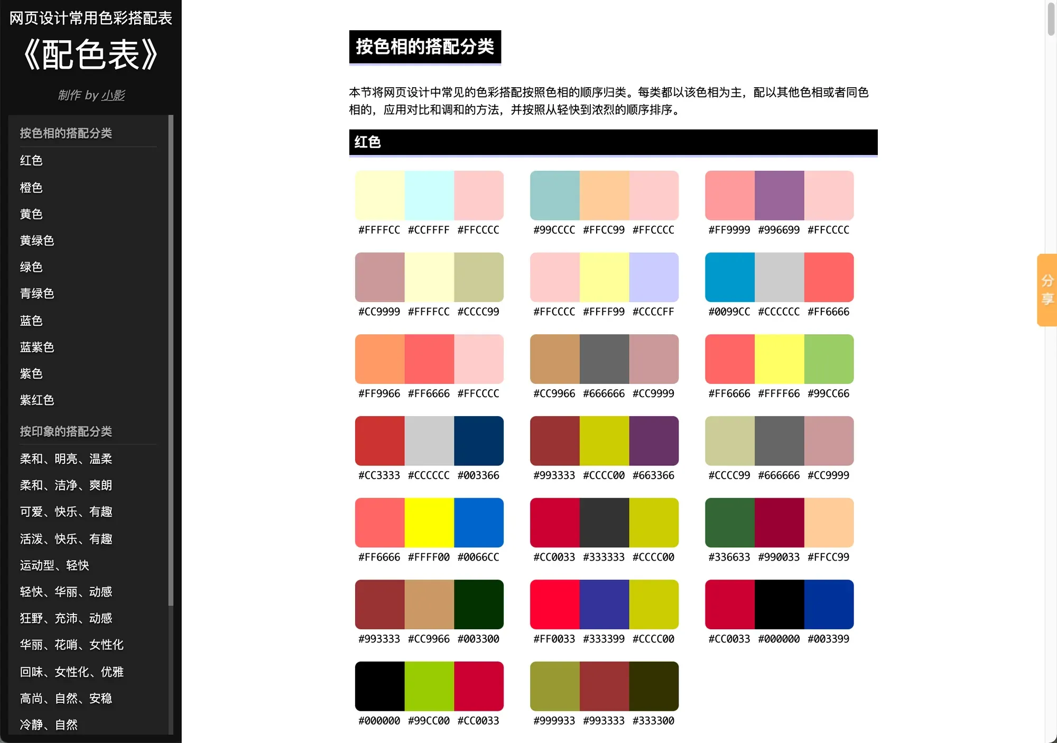
Task: Select the #FFFF00 pure yellow swatch
Action: pyautogui.click(x=429, y=522)
